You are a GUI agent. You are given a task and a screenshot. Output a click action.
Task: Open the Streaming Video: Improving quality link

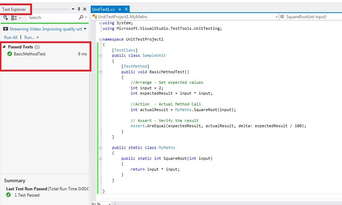tap(46, 29)
